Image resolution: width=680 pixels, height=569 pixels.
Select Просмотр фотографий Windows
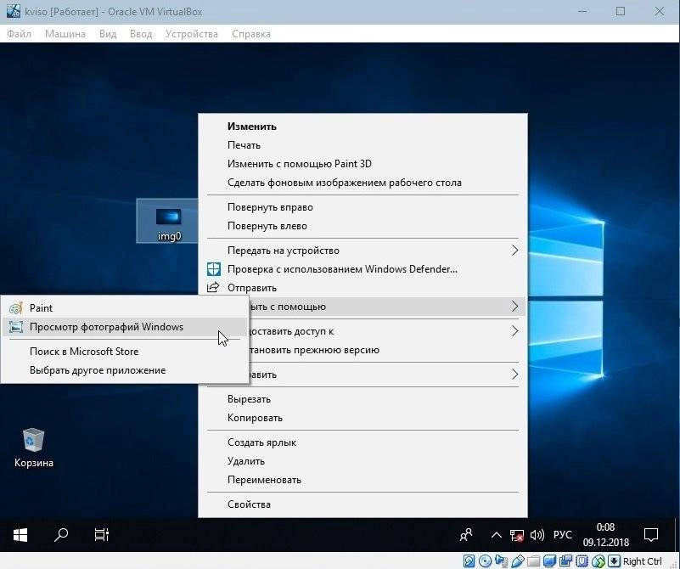[125, 327]
